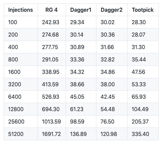Select the Dagger2 column header

[x=111, y=10]
